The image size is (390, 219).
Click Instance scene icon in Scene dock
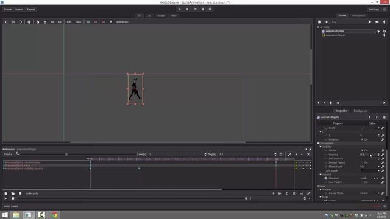[327, 22]
